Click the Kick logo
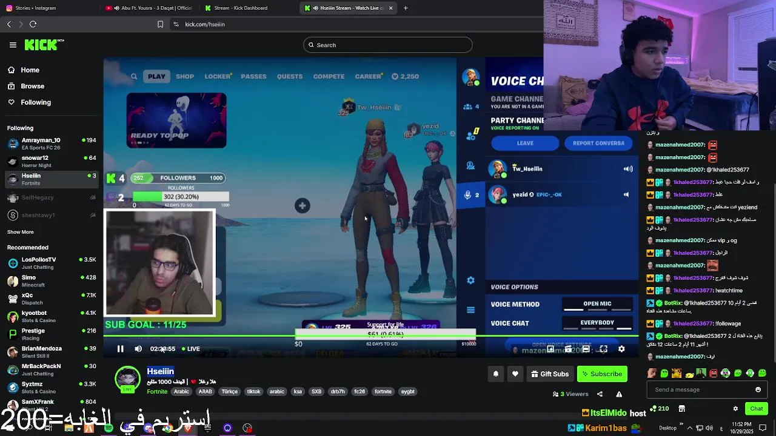This screenshot has height=436, width=776. point(44,45)
